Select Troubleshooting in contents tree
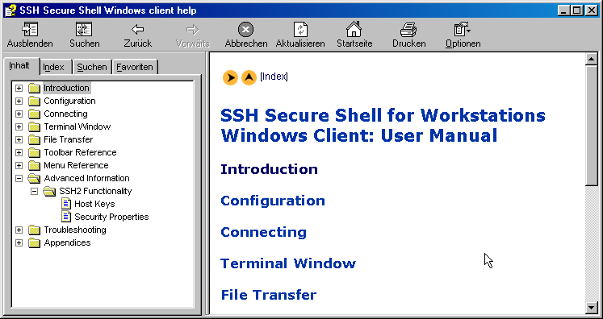This screenshot has height=319, width=603. coord(75,230)
